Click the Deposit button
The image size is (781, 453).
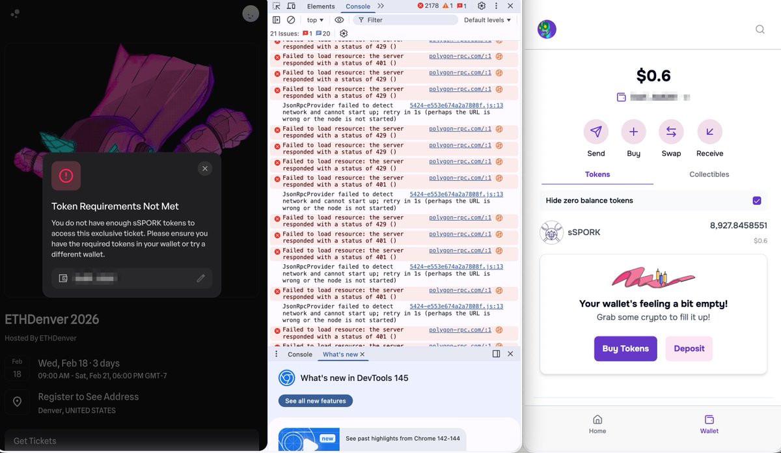[x=689, y=349]
